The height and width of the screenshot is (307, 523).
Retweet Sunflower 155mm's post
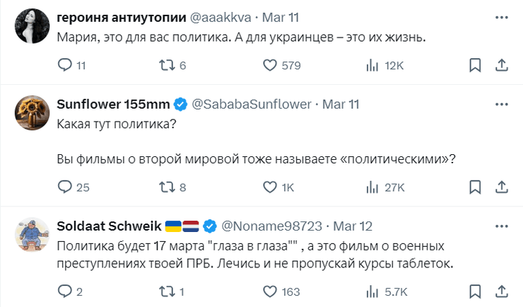[168, 187]
